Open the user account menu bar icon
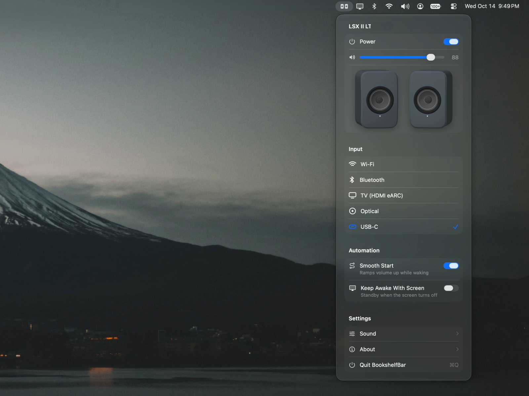Image resolution: width=529 pixels, height=396 pixels. (x=420, y=6)
